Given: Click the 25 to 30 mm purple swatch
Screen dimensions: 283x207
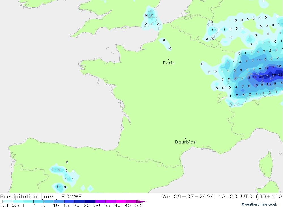Looking at the screenshot, I should (90, 201).
